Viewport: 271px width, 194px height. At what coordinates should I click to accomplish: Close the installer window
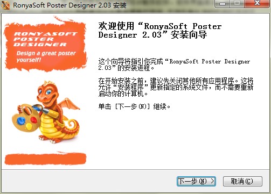[x=257, y=4]
